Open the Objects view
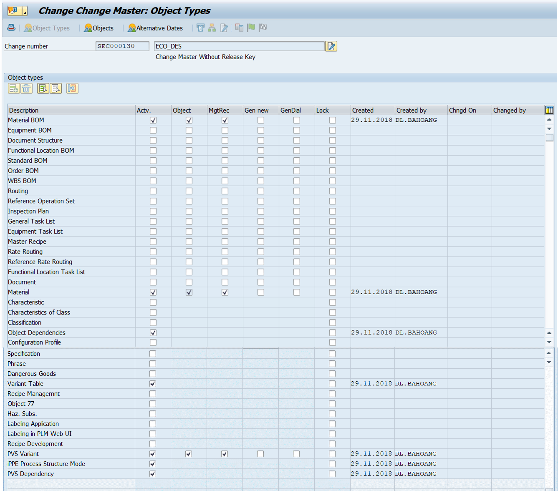The width and height of the screenshot is (558, 491). [98, 28]
